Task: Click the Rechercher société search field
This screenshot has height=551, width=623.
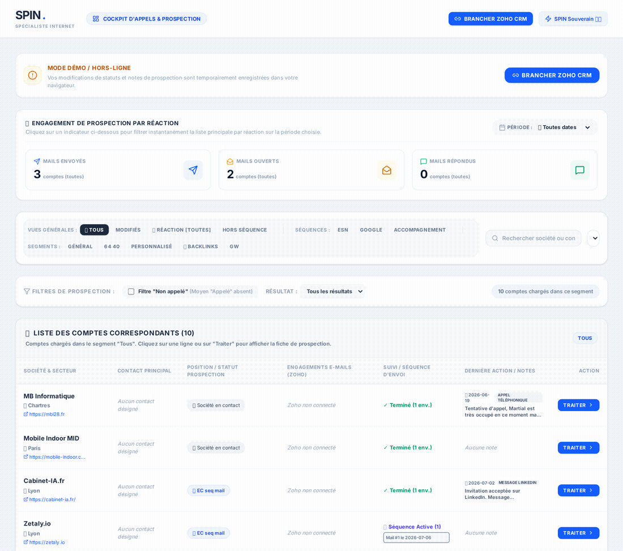Action: point(533,238)
